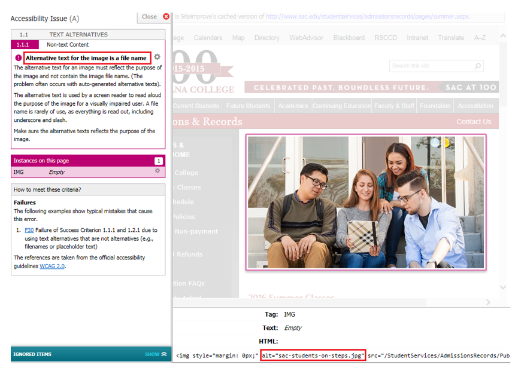Open the WebAdvisor link in top navigation
This screenshot has width=521, height=374.
(x=307, y=38)
